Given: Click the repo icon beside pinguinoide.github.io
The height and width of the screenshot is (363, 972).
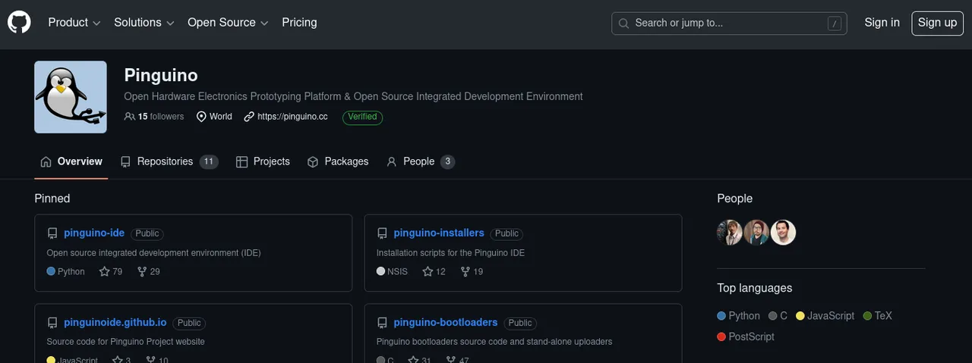Looking at the screenshot, I should coord(52,323).
